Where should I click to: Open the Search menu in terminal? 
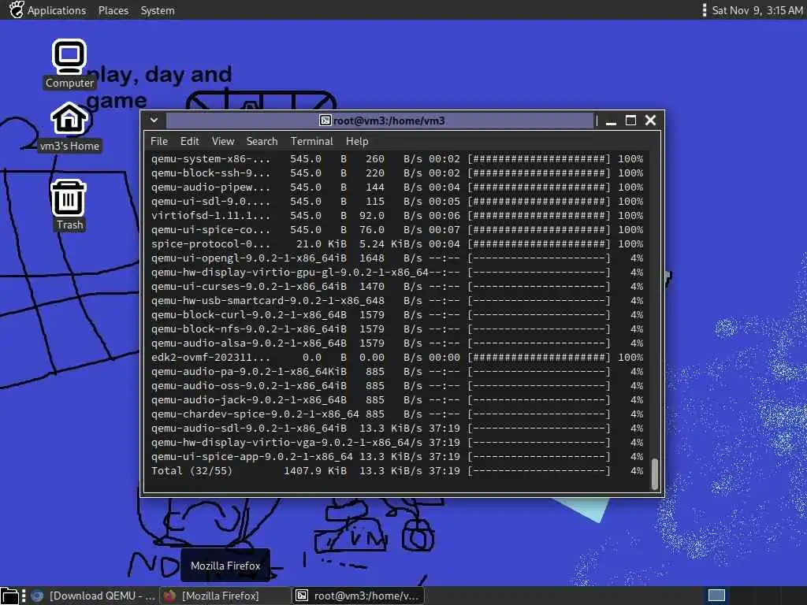[x=262, y=141]
